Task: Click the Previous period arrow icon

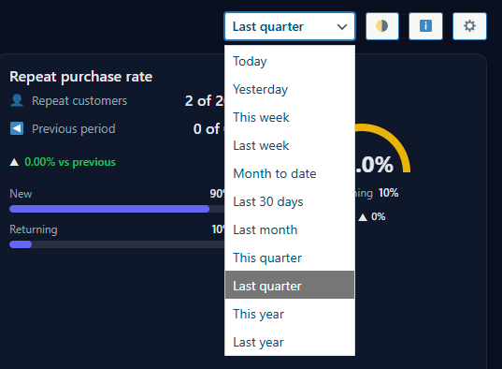Action: 17,128
